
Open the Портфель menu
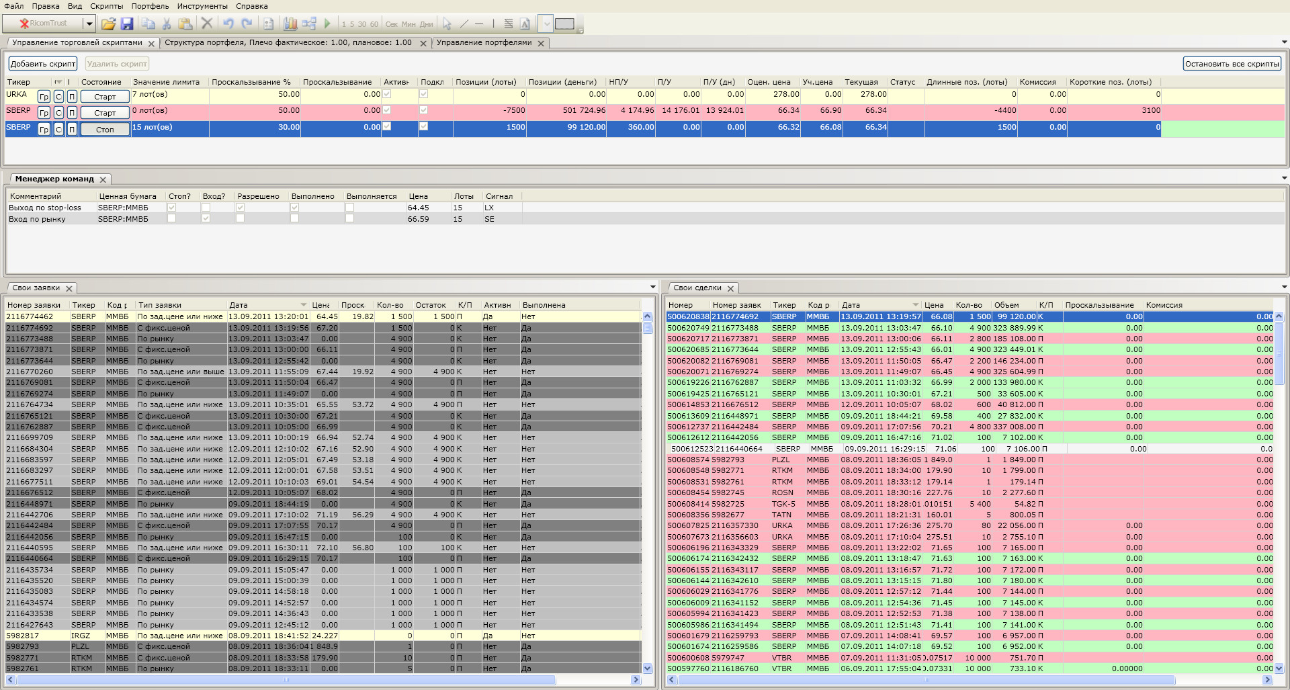(150, 6)
